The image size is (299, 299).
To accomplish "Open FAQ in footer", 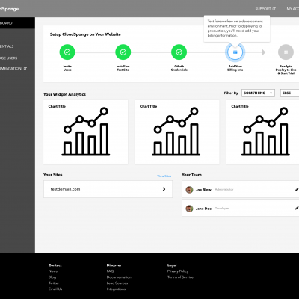I will (110, 271).
